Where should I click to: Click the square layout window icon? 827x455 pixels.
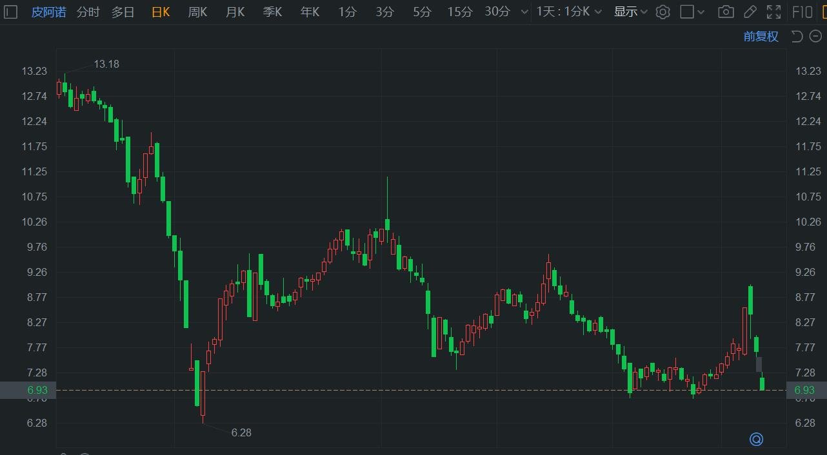point(687,12)
